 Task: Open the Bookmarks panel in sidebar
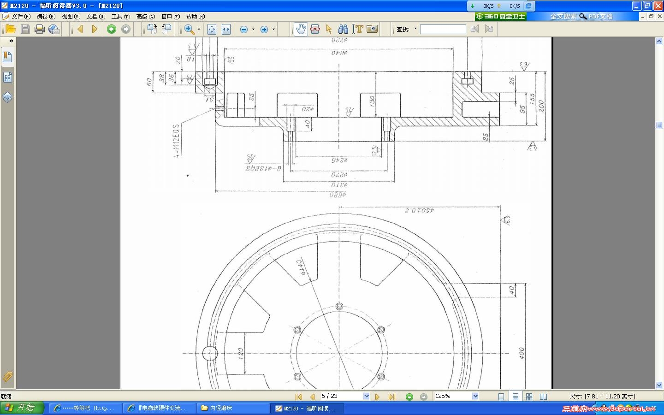pos(7,57)
